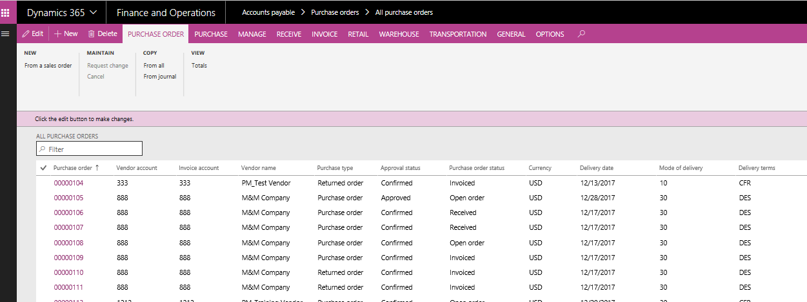807x302 pixels.
Task: Open purchase order 00000105 link
Action: click(68, 198)
